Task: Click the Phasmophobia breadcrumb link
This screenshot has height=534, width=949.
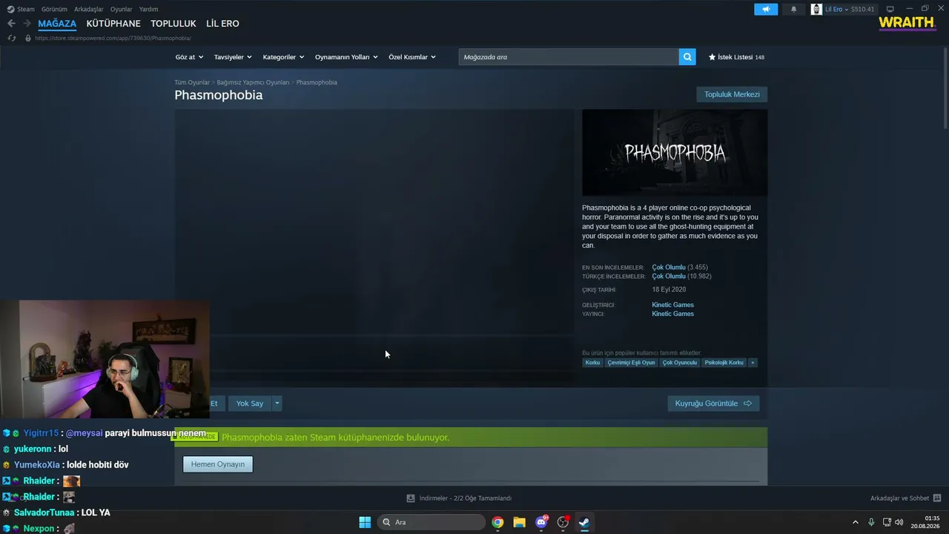Action: pos(317,82)
